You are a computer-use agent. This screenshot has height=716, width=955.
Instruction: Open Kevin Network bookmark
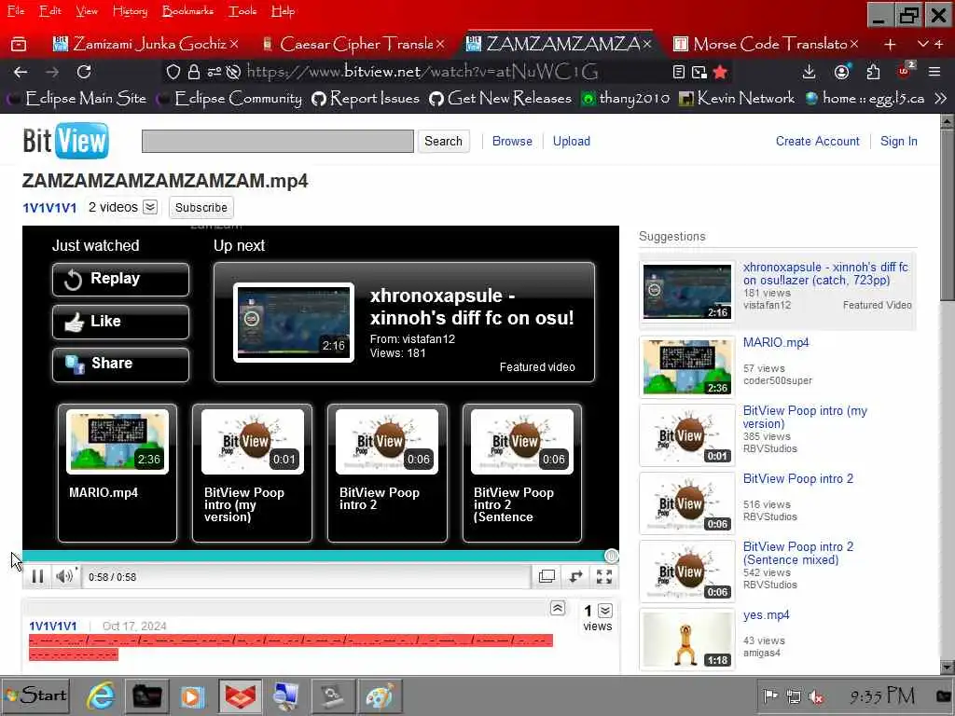click(x=737, y=99)
